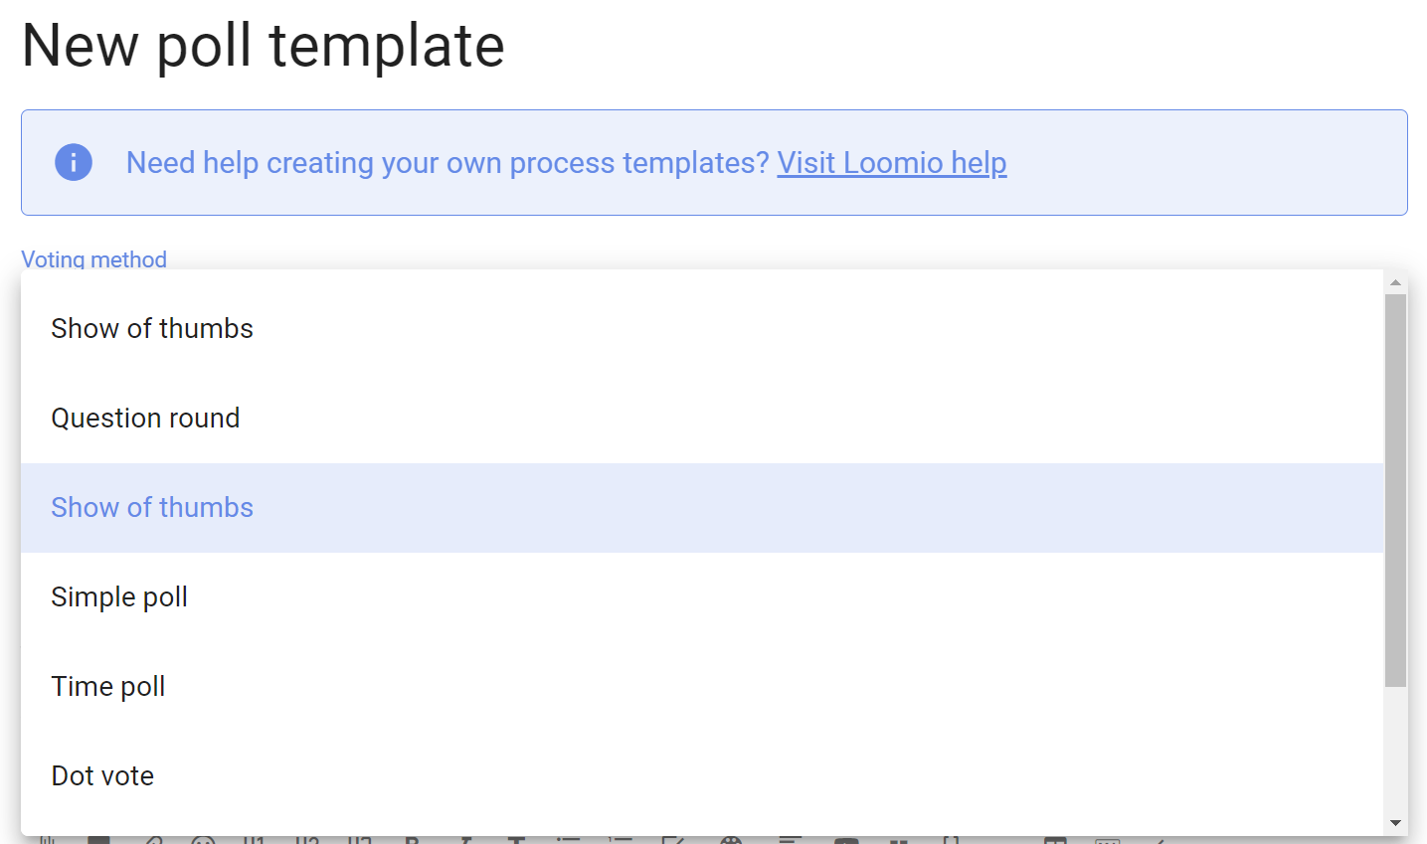
Task: Click the blue info circle icon
Action: click(x=74, y=162)
